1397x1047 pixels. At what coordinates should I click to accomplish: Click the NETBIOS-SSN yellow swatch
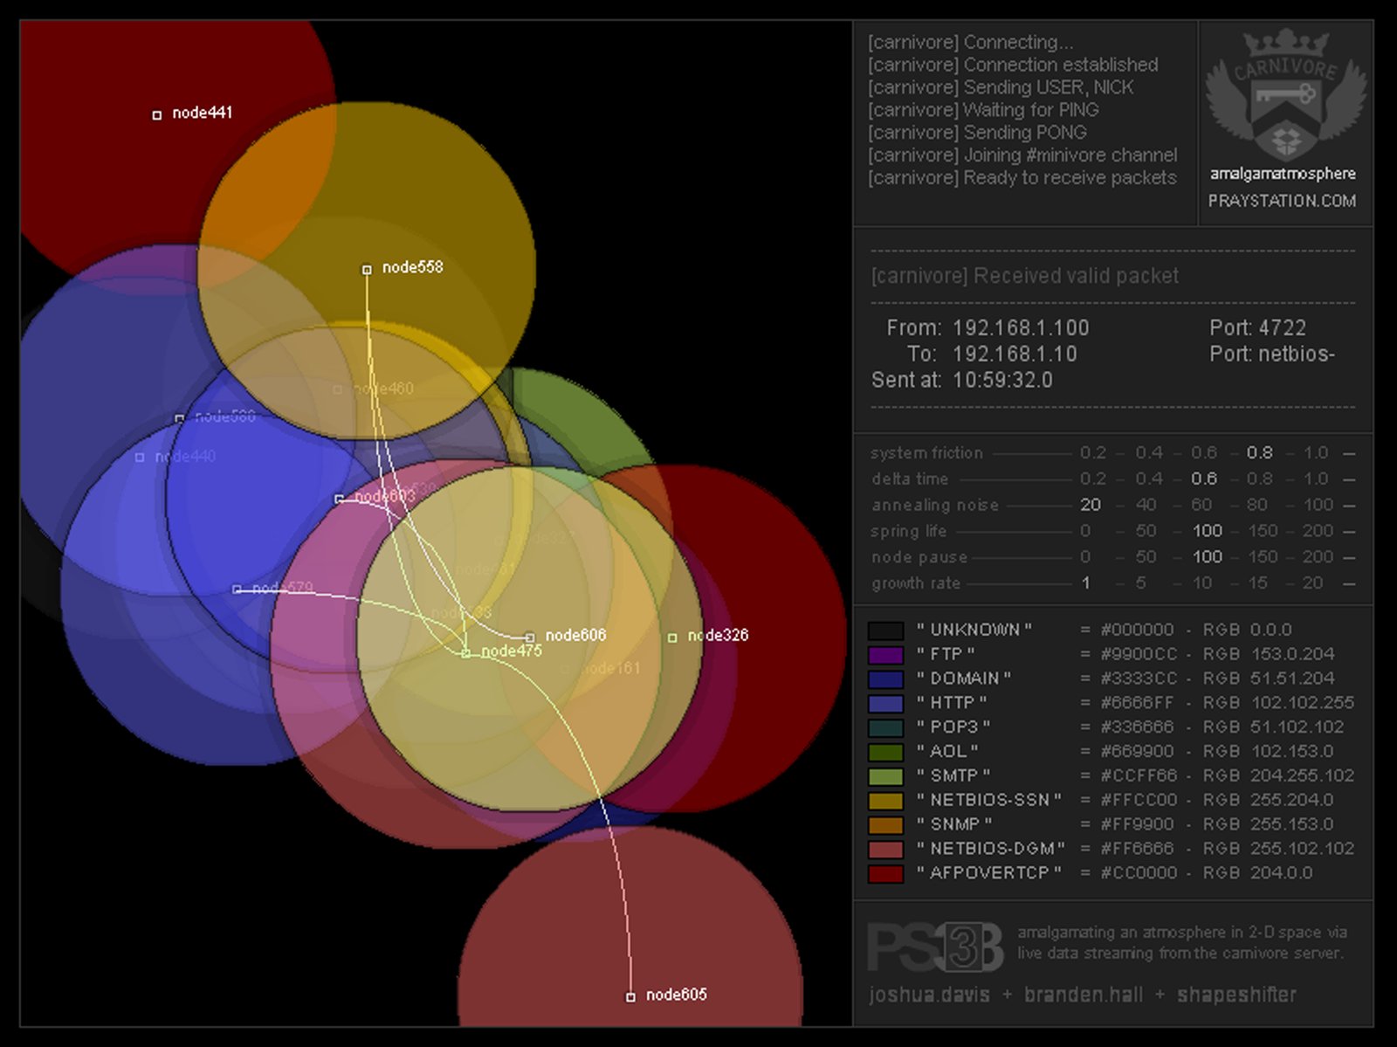[x=885, y=801]
